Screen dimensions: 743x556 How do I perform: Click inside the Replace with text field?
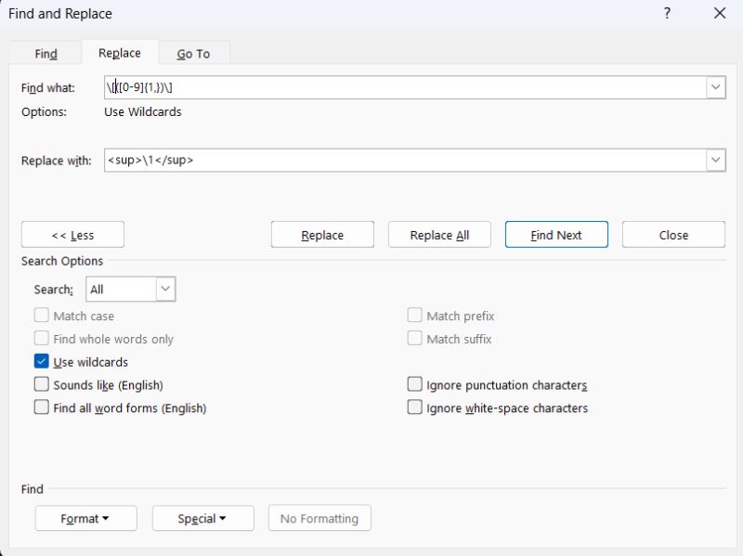coord(405,160)
